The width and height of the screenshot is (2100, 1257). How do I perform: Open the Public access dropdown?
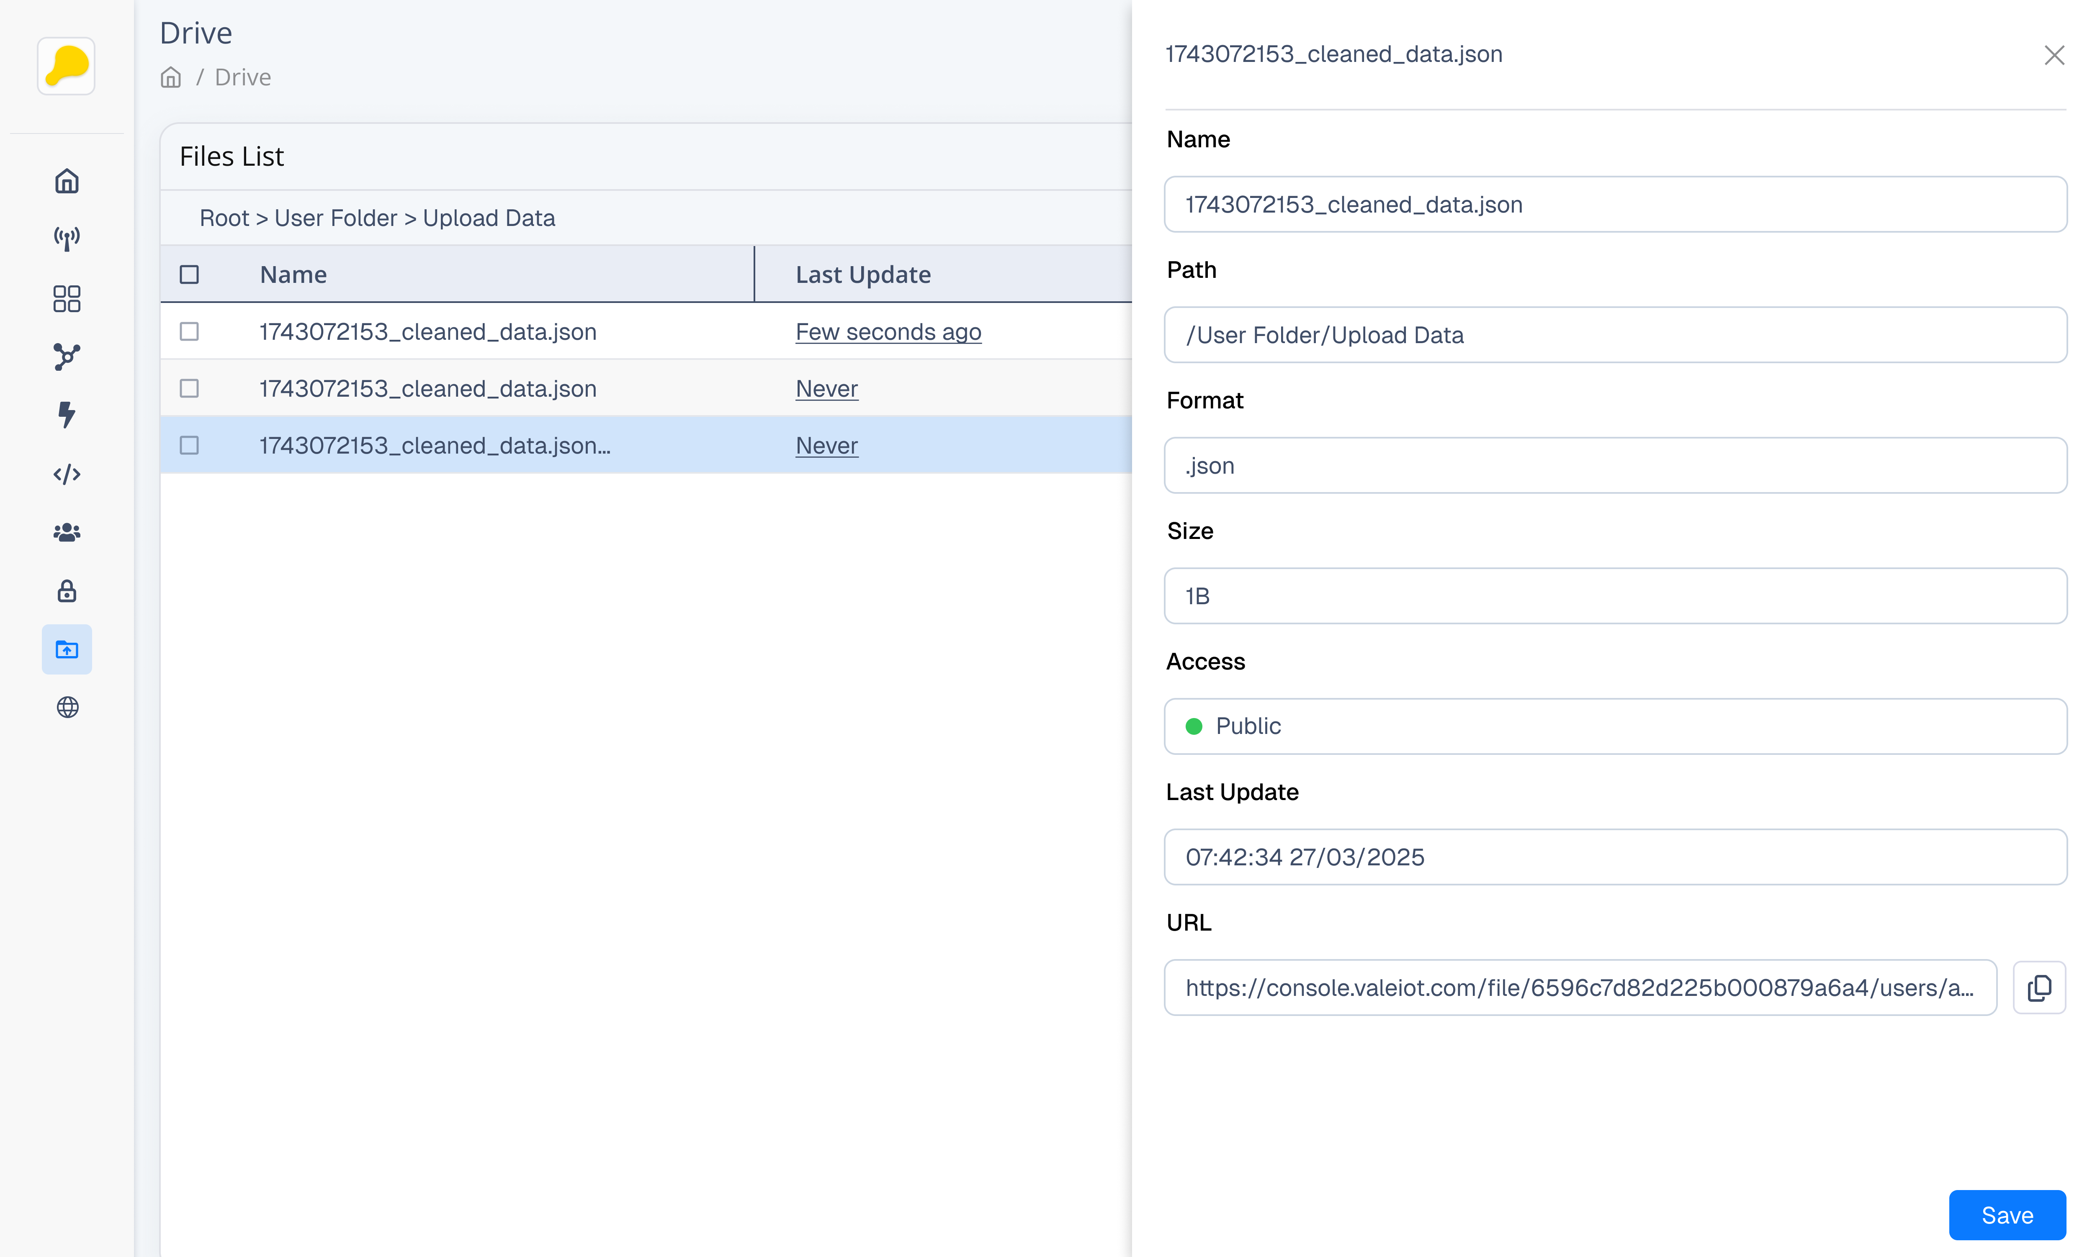tap(1614, 726)
